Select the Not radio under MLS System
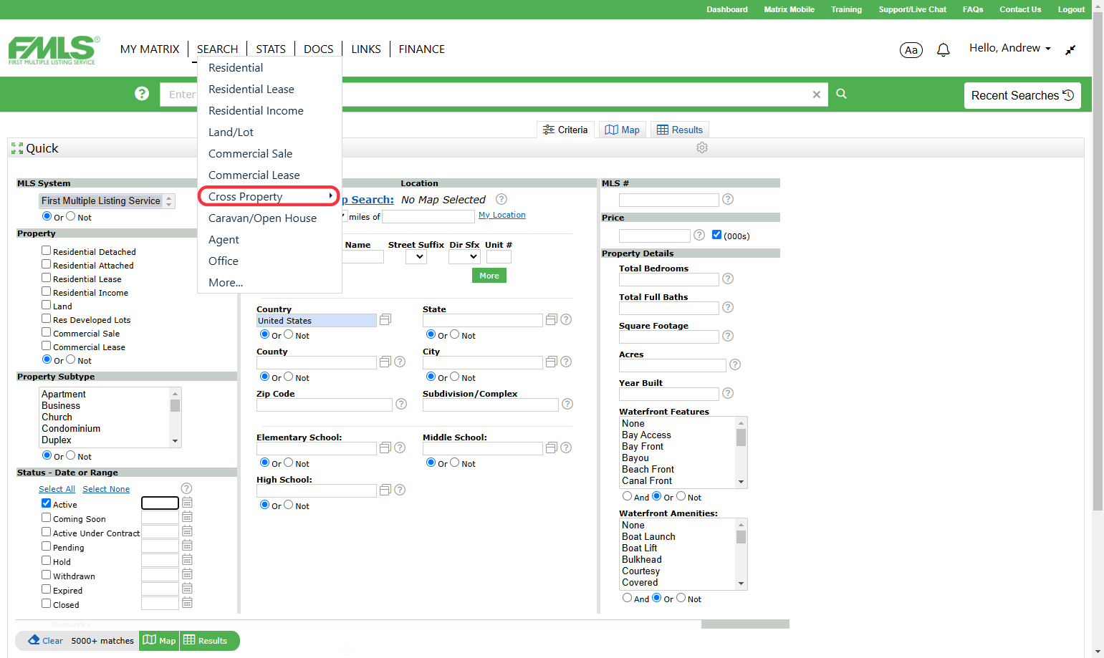1104x658 pixels. point(70,216)
